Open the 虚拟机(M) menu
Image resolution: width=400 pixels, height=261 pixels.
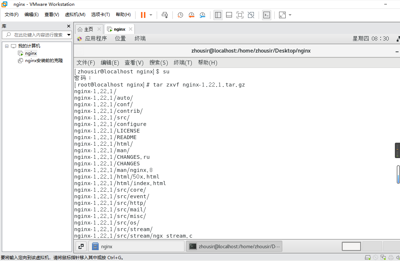coord(75,15)
